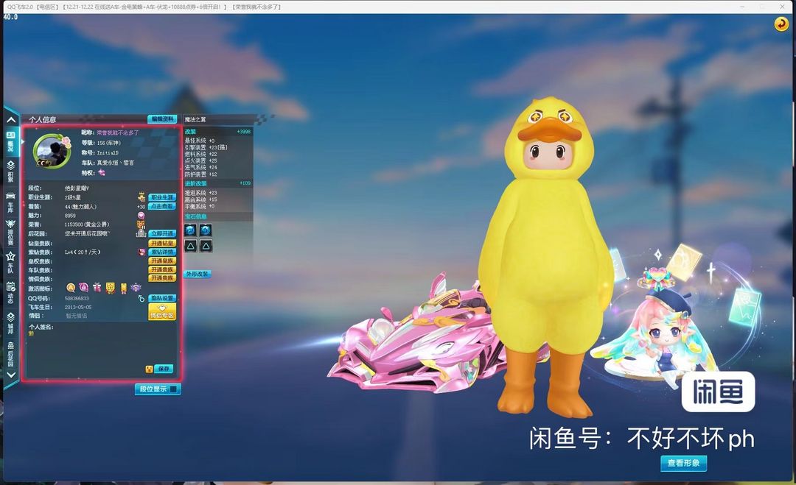Open 外形改装 appearance modification
Image resolution: width=796 pixels, height=485 pixels.
(x=197, y=275)
